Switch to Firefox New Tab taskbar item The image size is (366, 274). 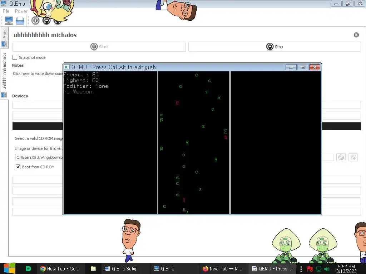pos(222,269)
